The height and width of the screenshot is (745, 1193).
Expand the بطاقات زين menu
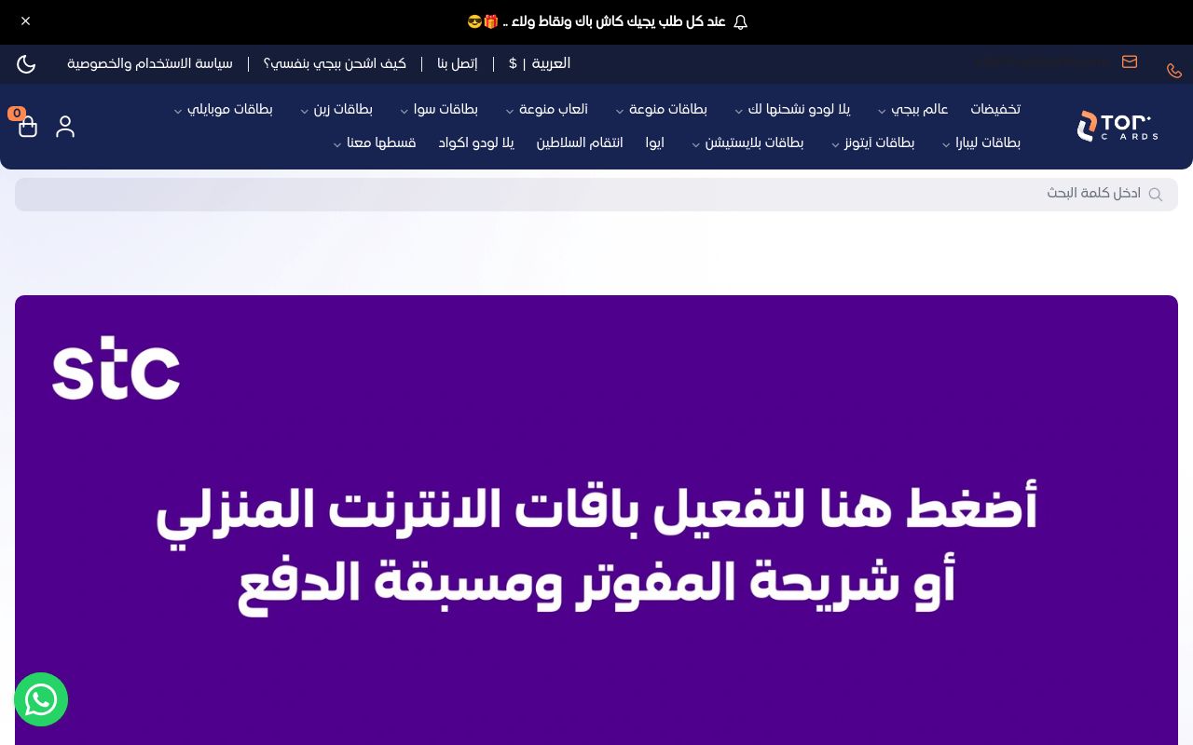coord(336,109)
